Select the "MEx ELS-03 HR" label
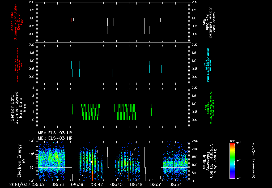The image size is (272, 188). pyautogui.click(x=55, y=138)
